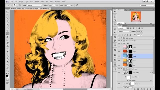Screen dimensions: 160x90
Task: Open the File menu
Action: 12,2
